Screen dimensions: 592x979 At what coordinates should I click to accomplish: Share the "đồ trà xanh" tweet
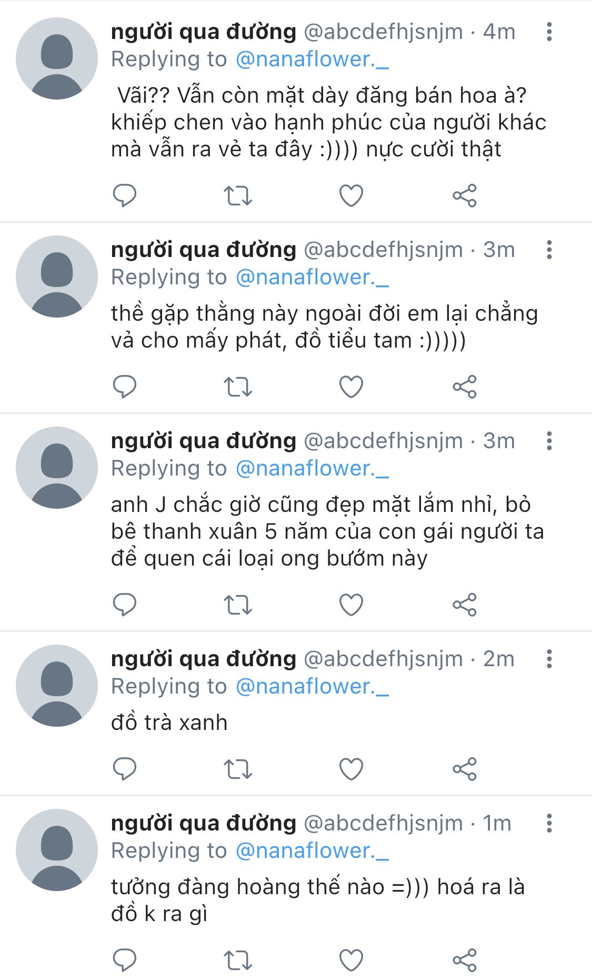464,769
